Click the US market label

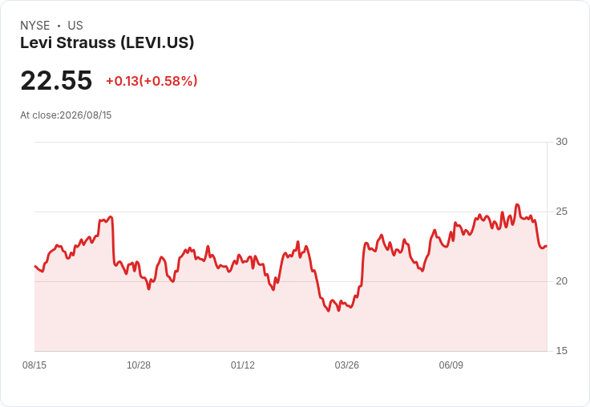(x=75, y=26)
